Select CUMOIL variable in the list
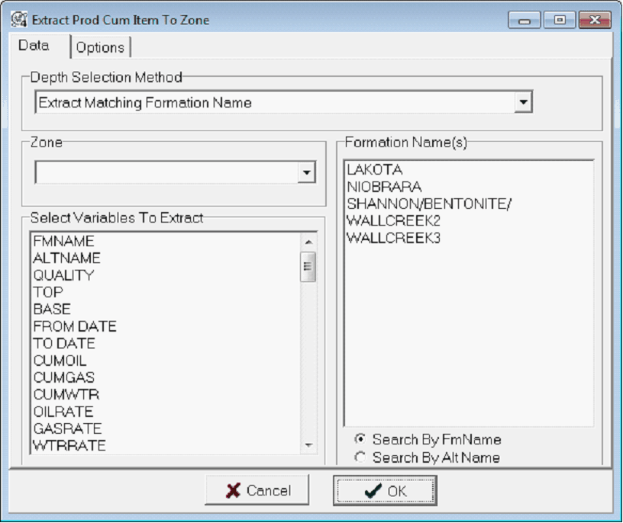The width and height of the screenshot is (623, 523). point(60,361)
